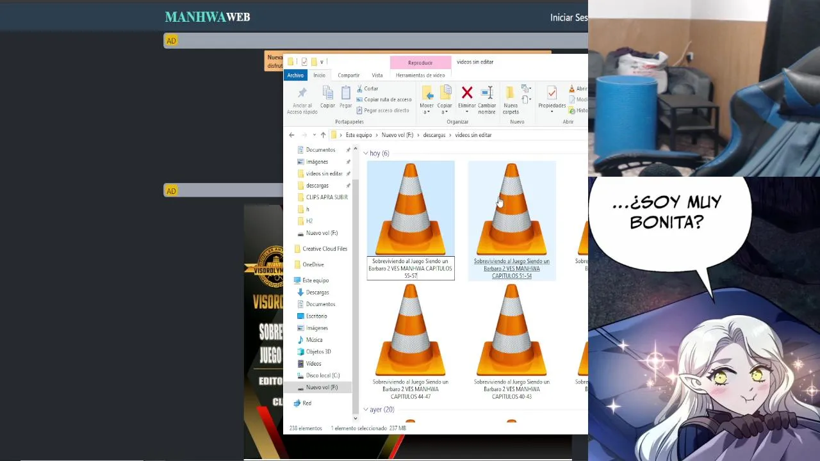Go back with the Back arrow
Image resolution: width=820 pixels, height=461 pixels.
point(291,135)
